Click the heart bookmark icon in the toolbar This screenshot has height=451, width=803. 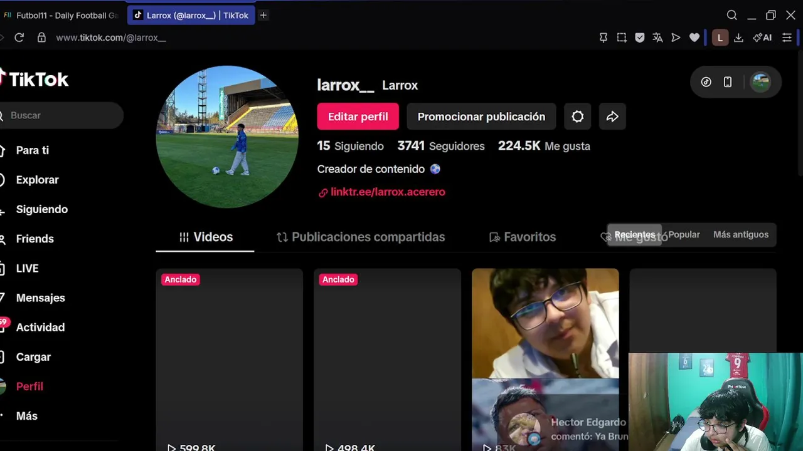(694, 38)
